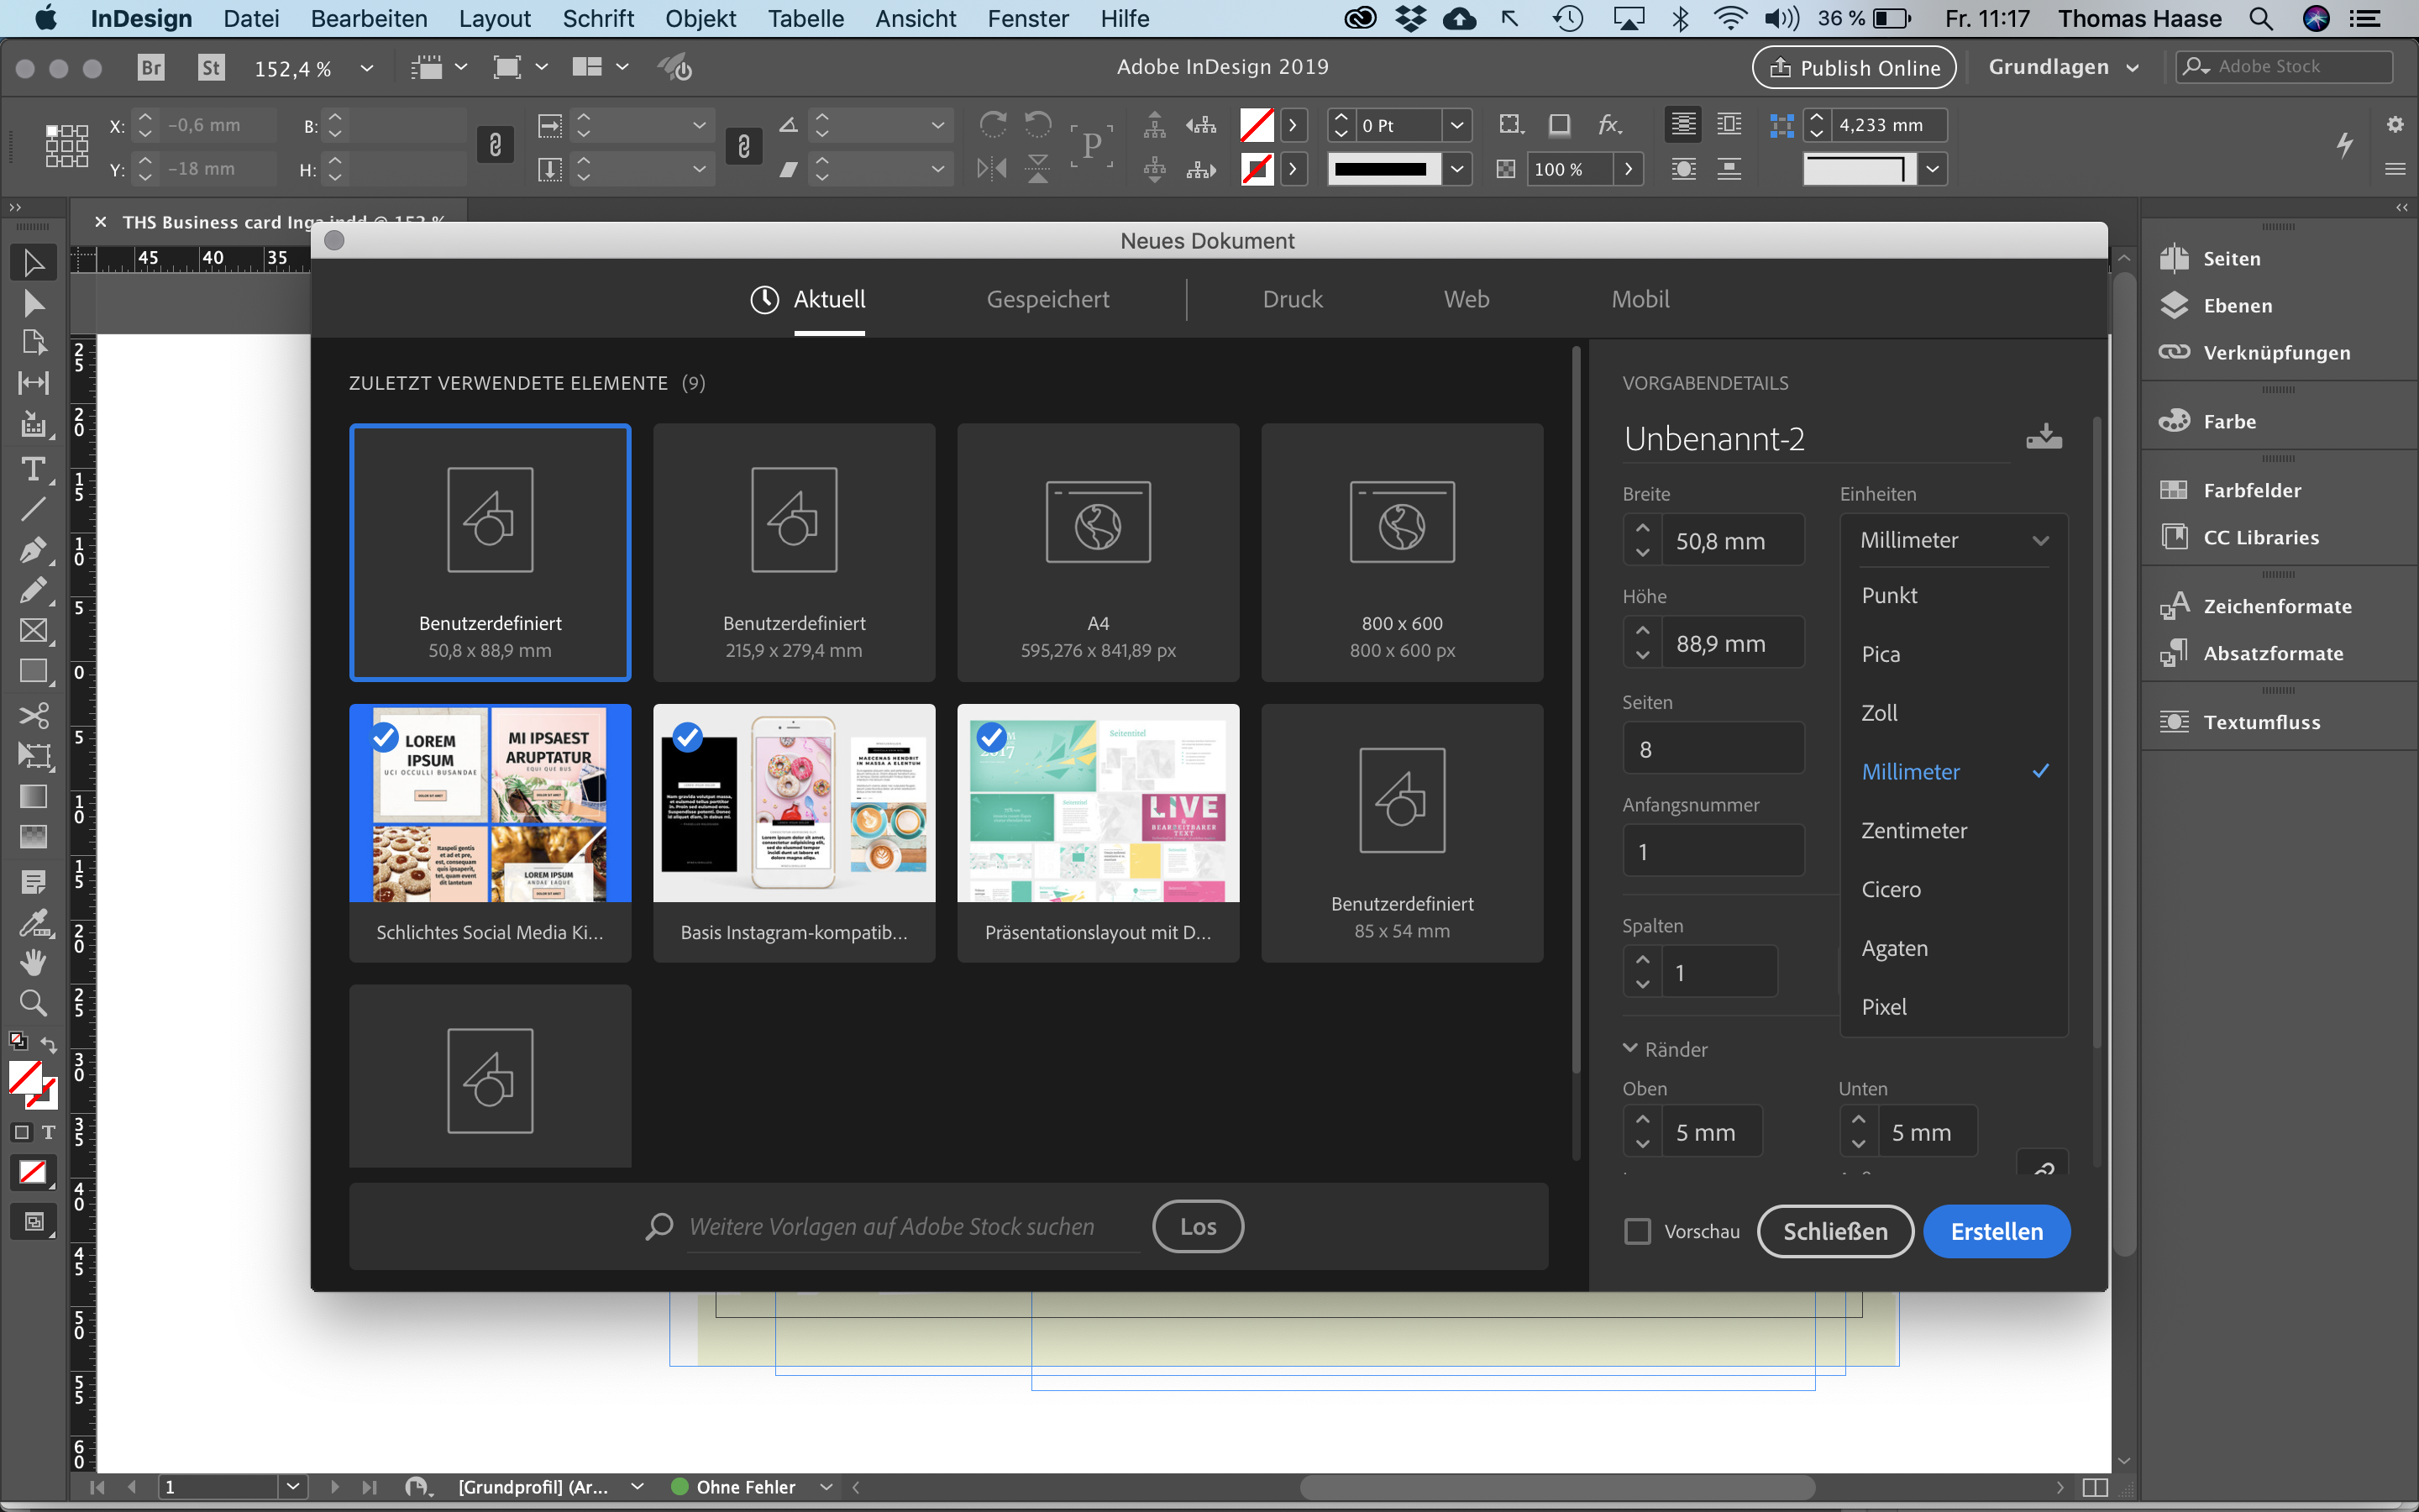Open page number dropdown in status bar
2419x1512 pixels.
pos(292,1487)
